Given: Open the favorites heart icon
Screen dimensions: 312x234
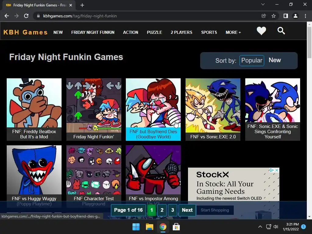Looking at the screenshot, I should 261,31.
